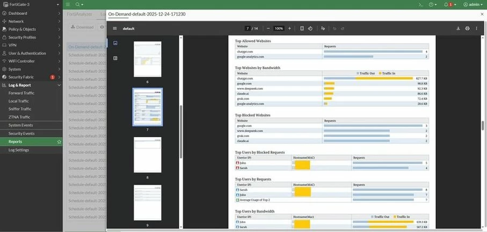Image resolution: width=487 pixels, height=232 pixels.
Task: Click "www.deepseek.com" in Top Websites by Bandwidth
Action: [x=250, y=88]
